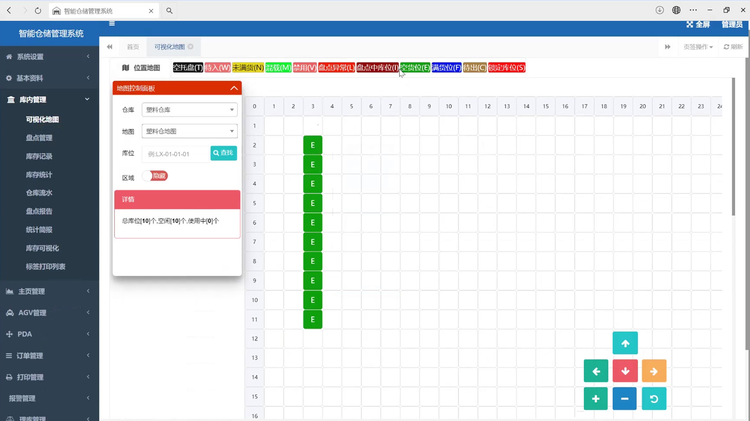Expand 系统设置 sidebar menu

click(49, 57)
